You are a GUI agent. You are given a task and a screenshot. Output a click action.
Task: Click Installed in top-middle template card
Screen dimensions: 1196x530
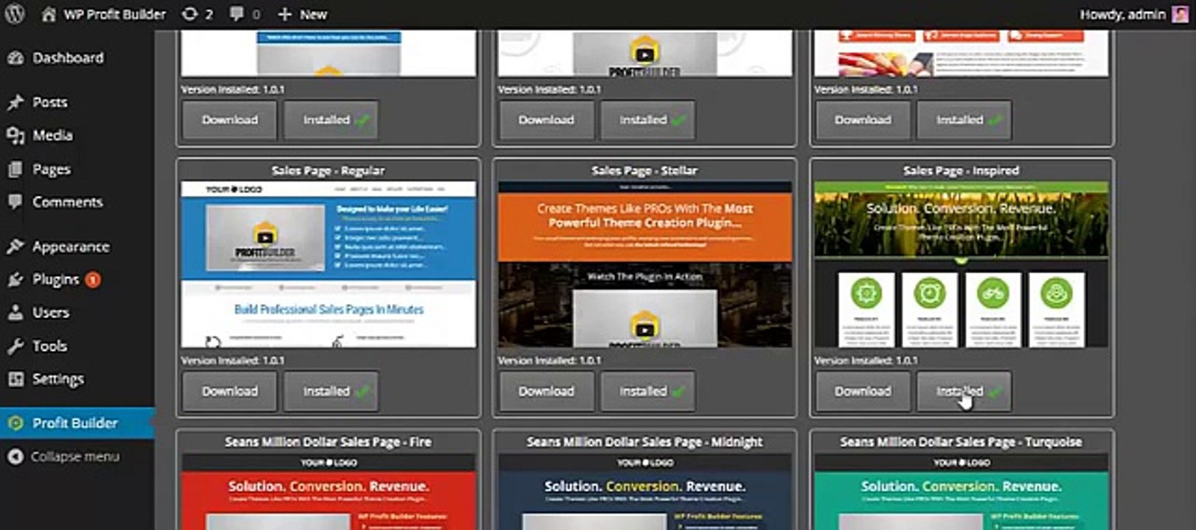(648, 120)
